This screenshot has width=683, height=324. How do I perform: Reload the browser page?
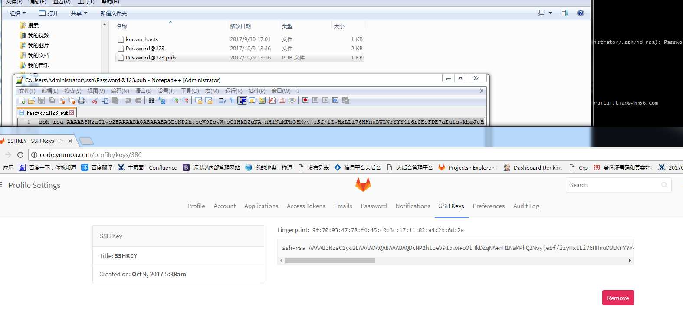(x=20, y=155)
